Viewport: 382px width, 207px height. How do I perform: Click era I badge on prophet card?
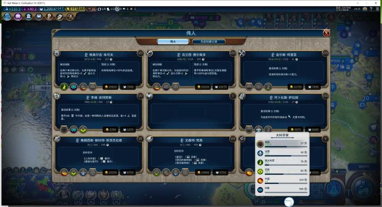(x=233, y=96)
